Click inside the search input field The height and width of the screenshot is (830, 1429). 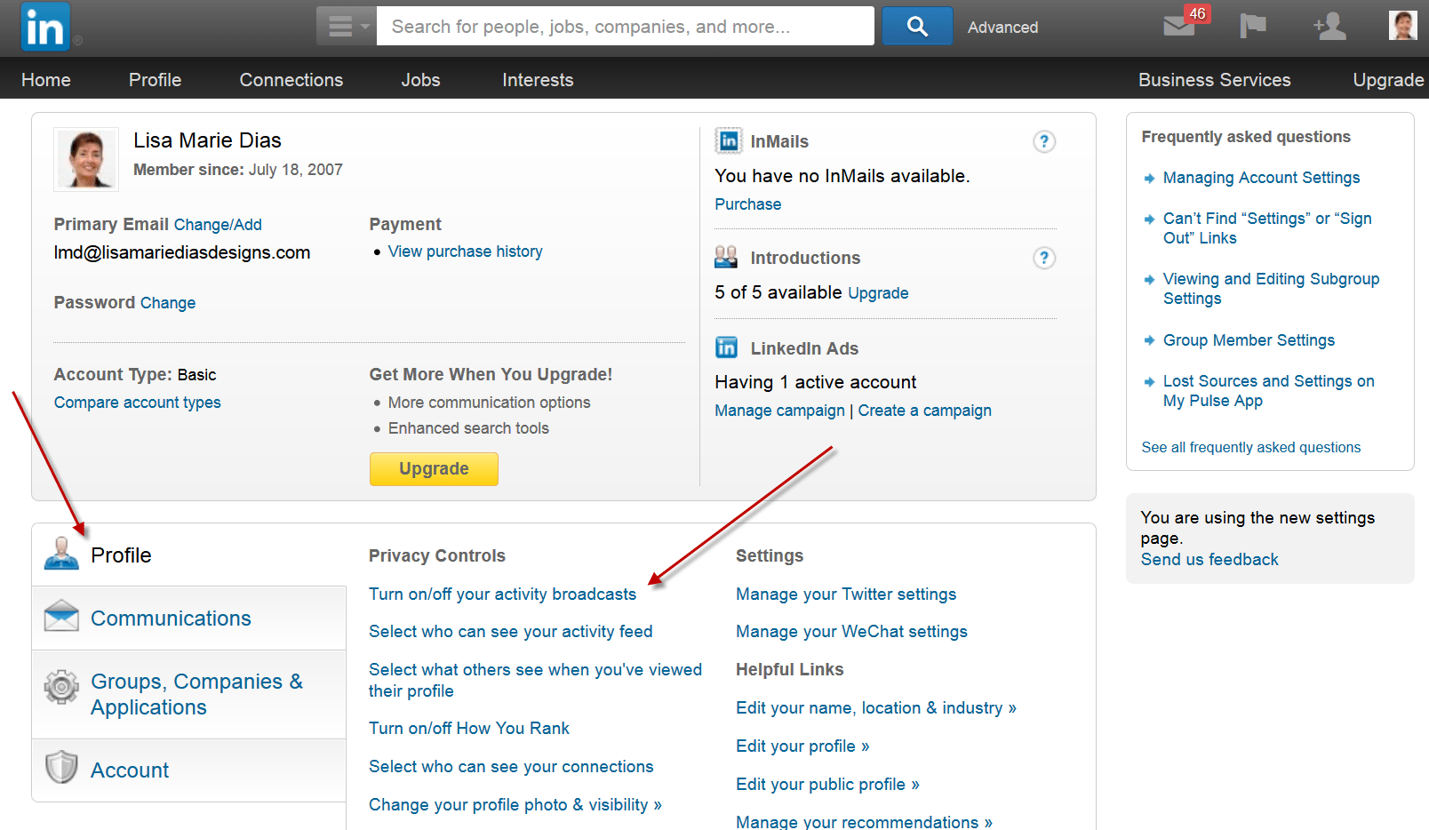pyautogui.click(x=622, y=26)
